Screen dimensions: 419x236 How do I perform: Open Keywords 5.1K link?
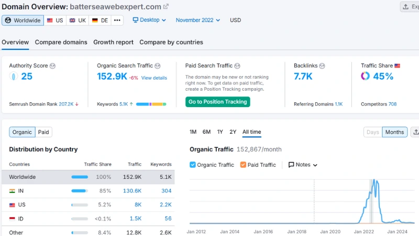(124, 104)
